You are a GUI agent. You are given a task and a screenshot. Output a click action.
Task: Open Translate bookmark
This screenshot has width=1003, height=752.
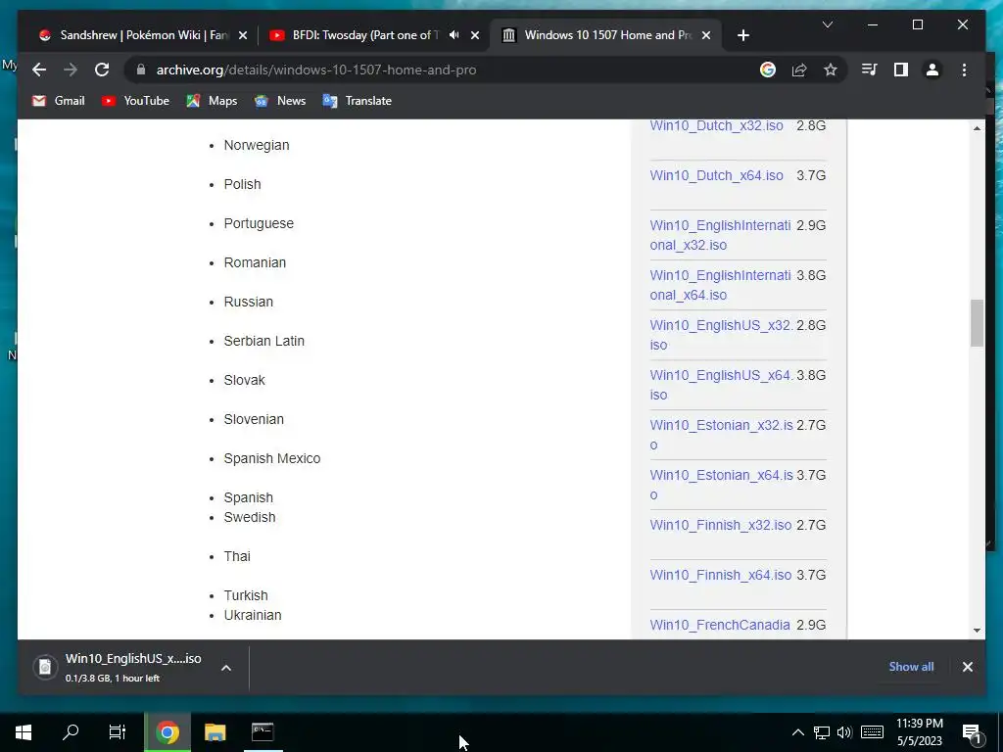[357, 101]
